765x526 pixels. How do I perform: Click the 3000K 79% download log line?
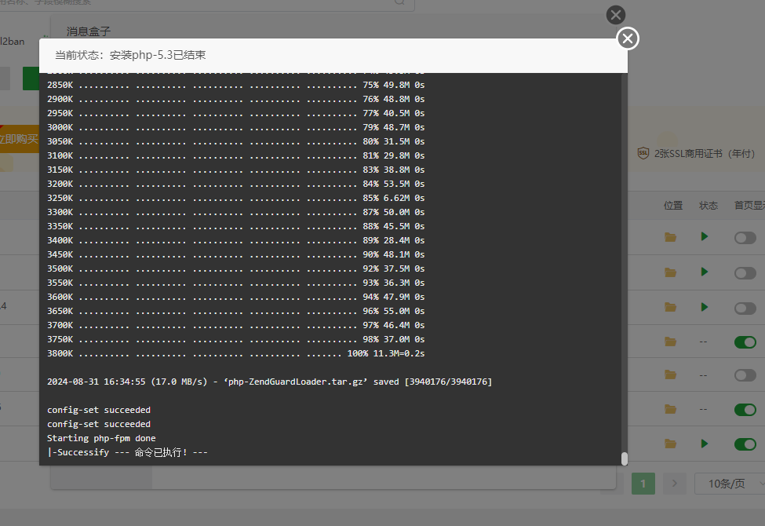pyautogui.click(x=235, y=127)
